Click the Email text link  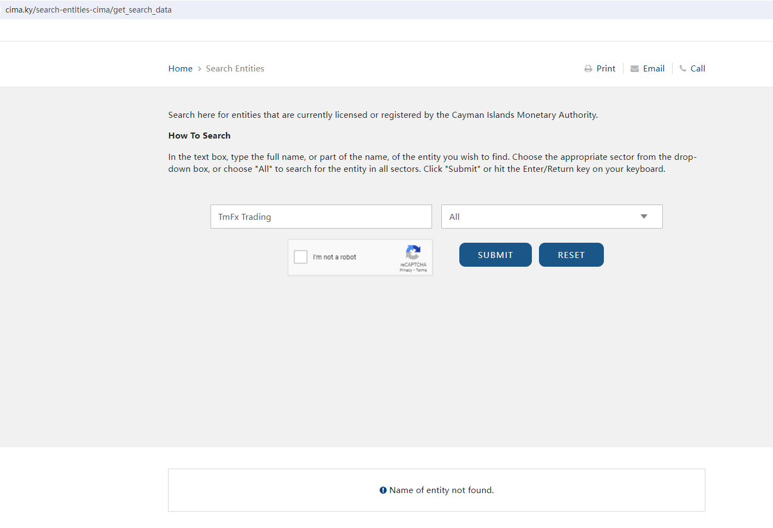click(654, 69)
